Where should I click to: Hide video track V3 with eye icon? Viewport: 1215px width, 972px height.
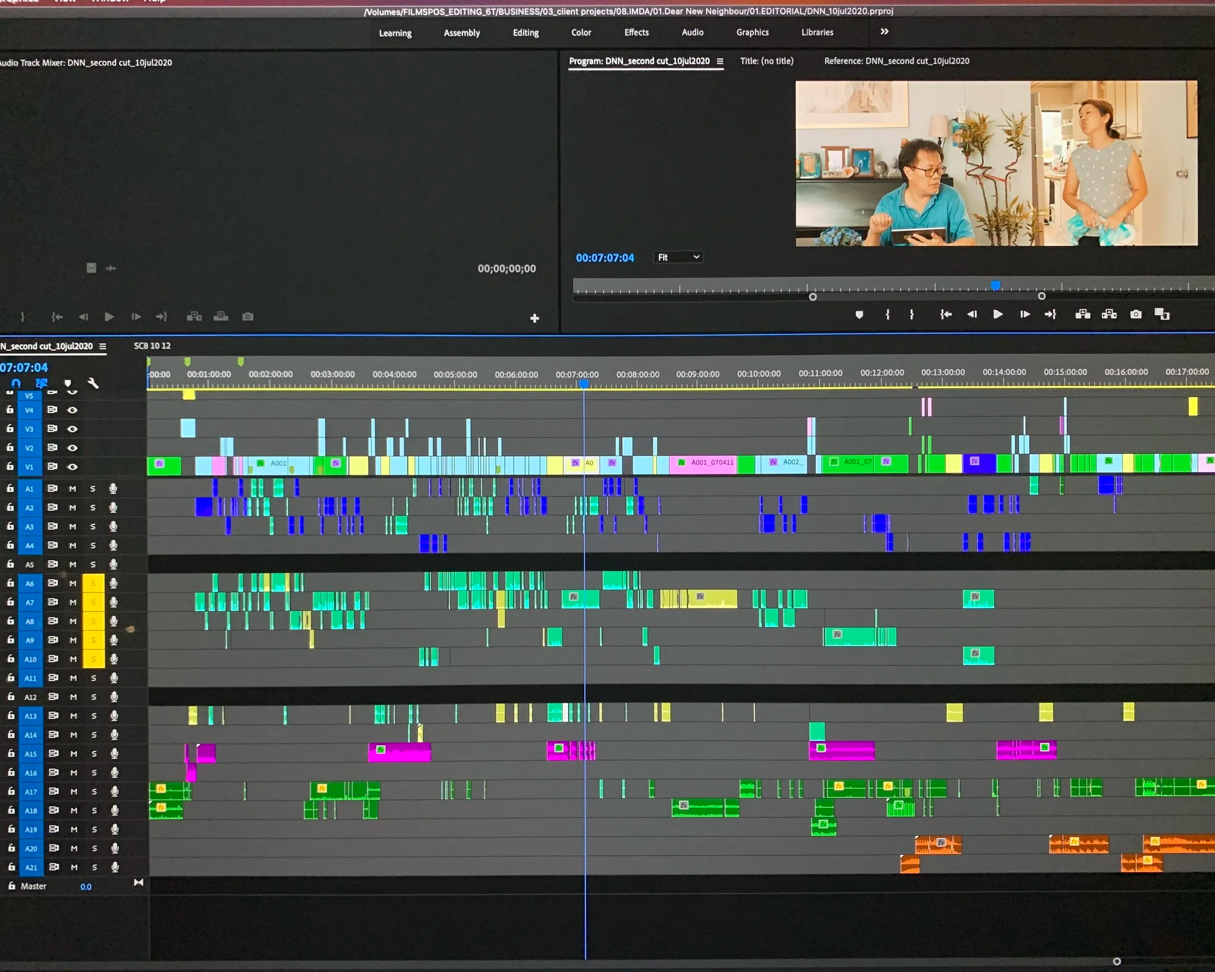coord(73,429)
